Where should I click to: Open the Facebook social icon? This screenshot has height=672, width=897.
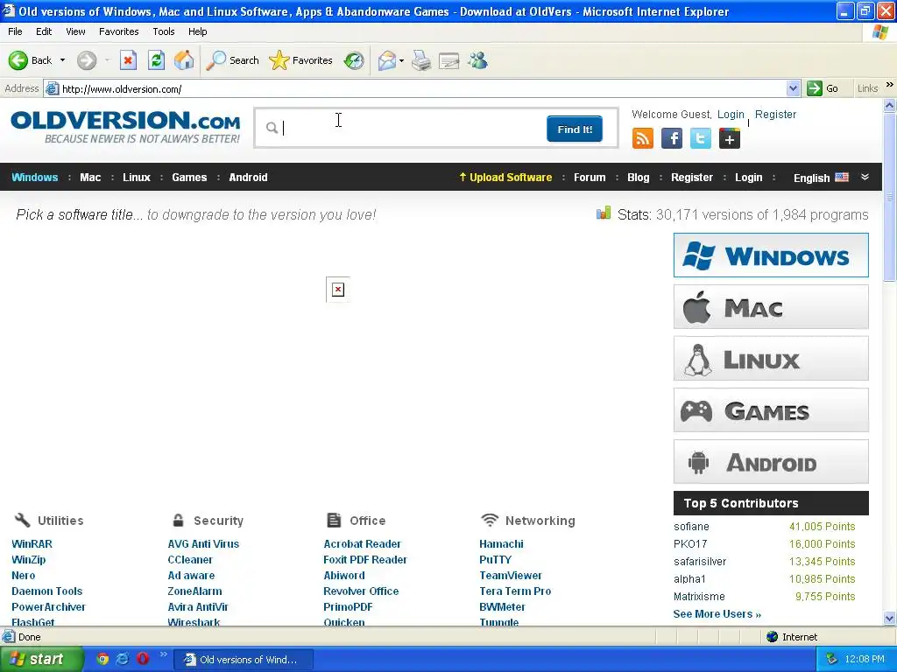pyautogui.click(x=672, y=139)
